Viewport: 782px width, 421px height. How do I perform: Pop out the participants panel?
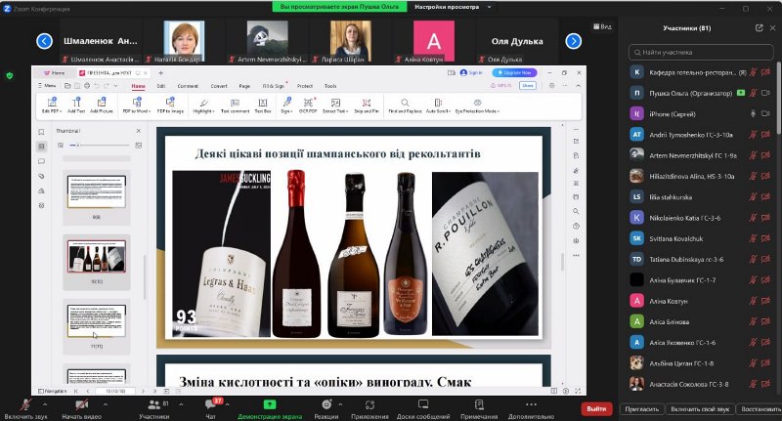tap(758, 27)
